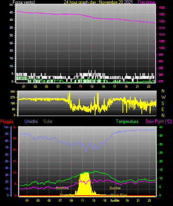Click the compass letter 'W'
173x206 pixels.
click(x=163, y=97)
